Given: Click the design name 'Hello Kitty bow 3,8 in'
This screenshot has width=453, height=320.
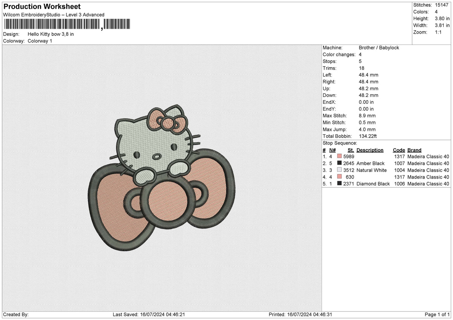Looking at the screenshot, I should (x=51, y=34).
